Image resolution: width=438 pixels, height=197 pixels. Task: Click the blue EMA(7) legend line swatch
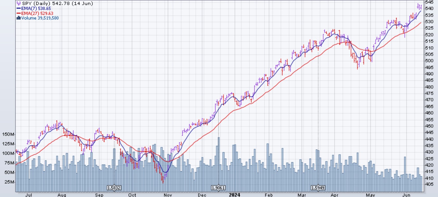click(x=18, y=9)
